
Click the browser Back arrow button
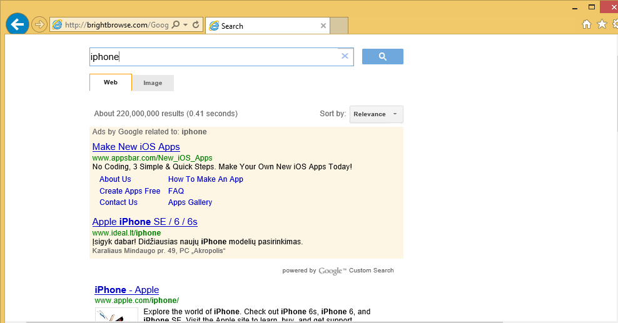pos(17,24)
